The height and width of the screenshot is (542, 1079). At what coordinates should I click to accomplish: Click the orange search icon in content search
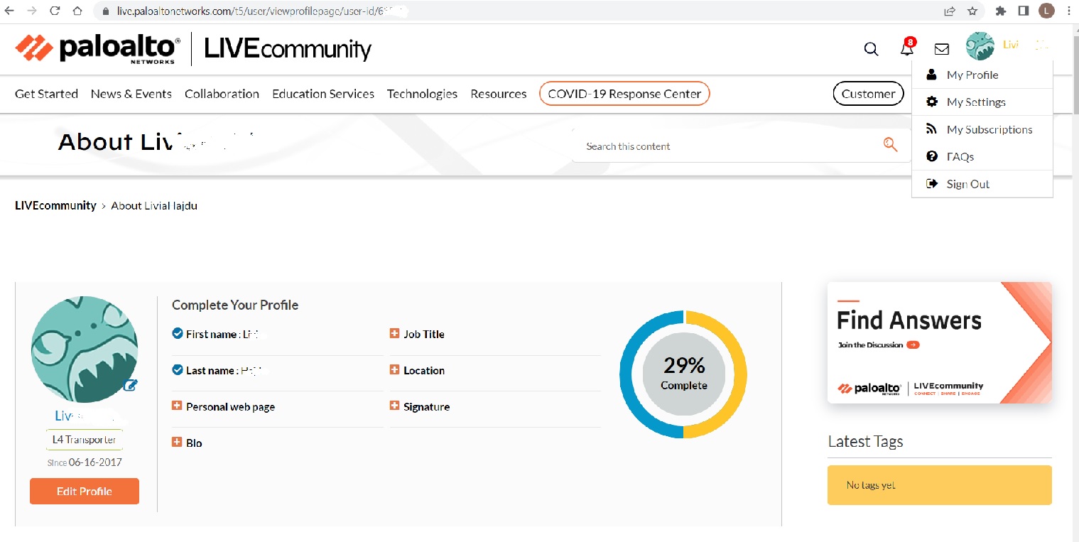[x=890, y=145]
